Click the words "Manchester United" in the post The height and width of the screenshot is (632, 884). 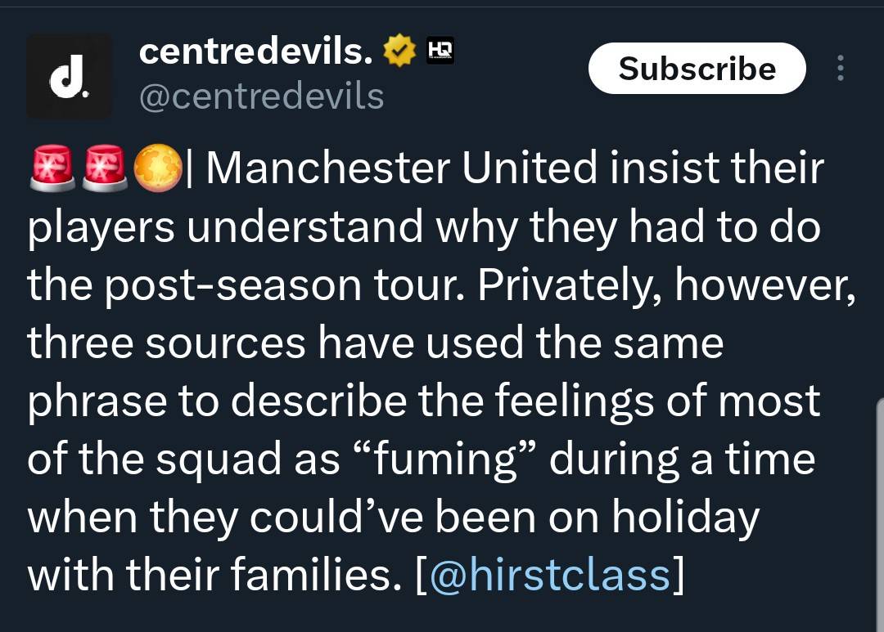pyautogui.click(x=401, y=168)
